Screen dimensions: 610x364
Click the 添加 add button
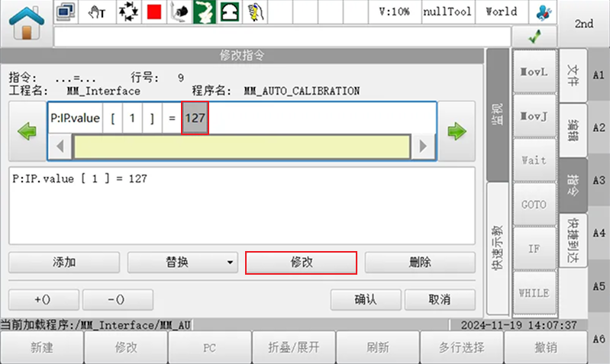point(64,263)
